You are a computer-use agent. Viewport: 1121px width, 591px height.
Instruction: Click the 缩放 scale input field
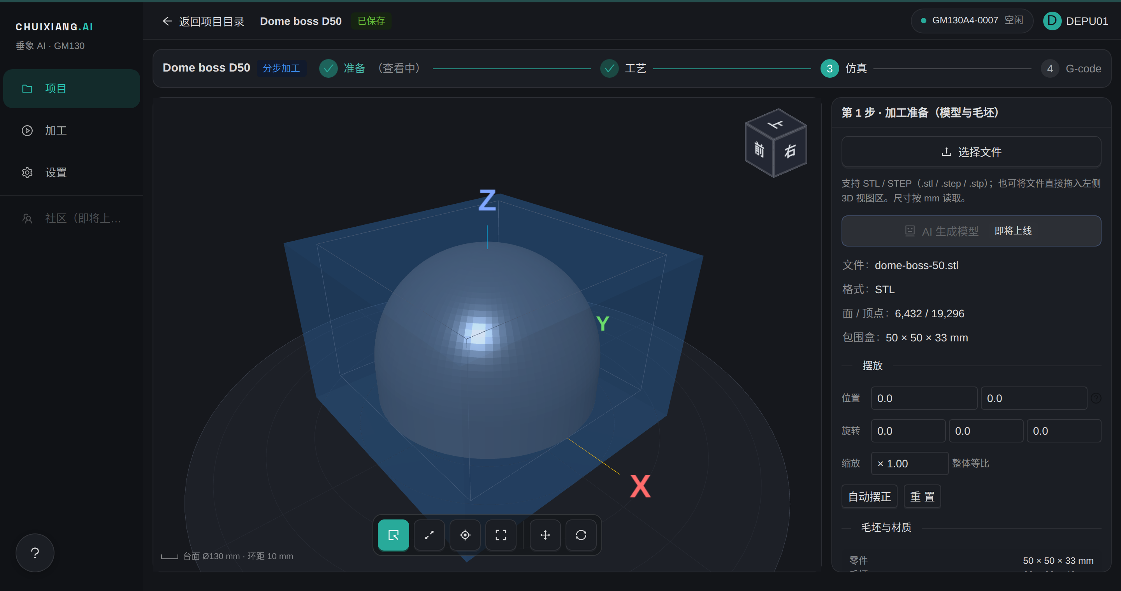910,463
